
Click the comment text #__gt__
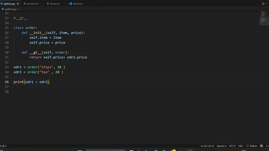tap(21, 18)
